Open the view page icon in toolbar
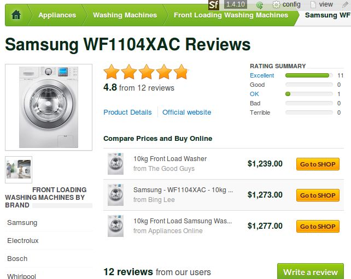The image size is (351, 279). [x=313, y=4]
